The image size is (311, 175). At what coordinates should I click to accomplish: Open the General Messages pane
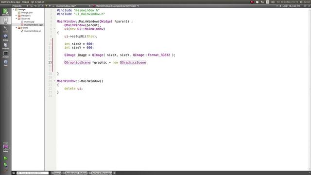point(101,173)
